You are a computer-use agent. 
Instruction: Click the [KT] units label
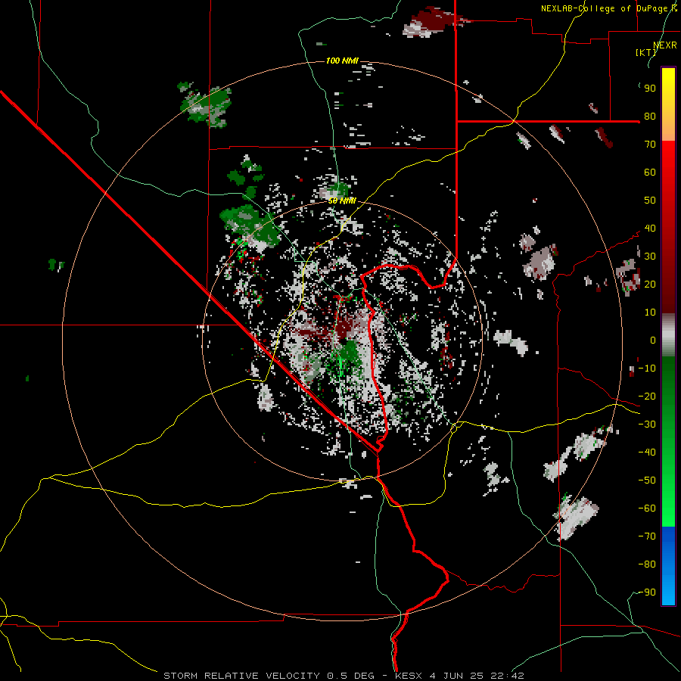click(x=646, y=52)
